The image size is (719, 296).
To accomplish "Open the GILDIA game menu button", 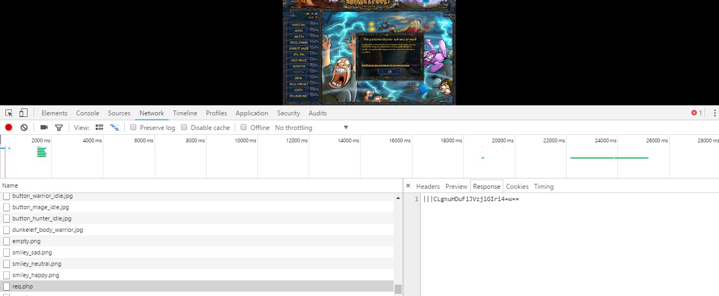I will [x=298, y=78].
